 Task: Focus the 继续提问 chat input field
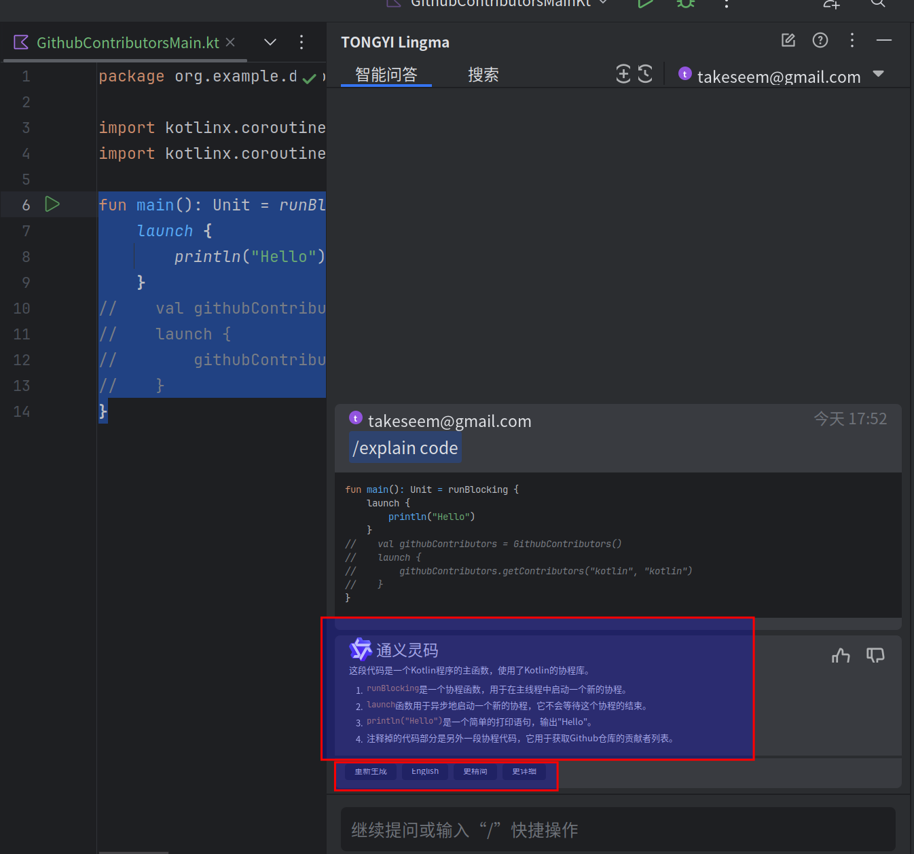point(618,829)
